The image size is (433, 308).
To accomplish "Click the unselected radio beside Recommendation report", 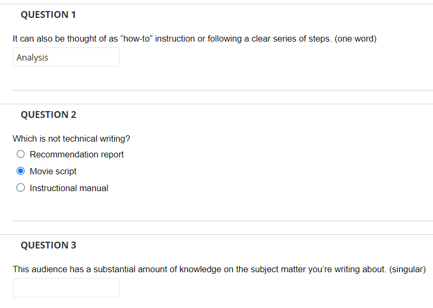I will tap(21, 154).
